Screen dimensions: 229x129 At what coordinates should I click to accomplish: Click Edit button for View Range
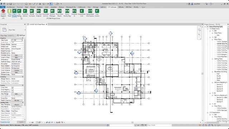click(x=17, y=94)
